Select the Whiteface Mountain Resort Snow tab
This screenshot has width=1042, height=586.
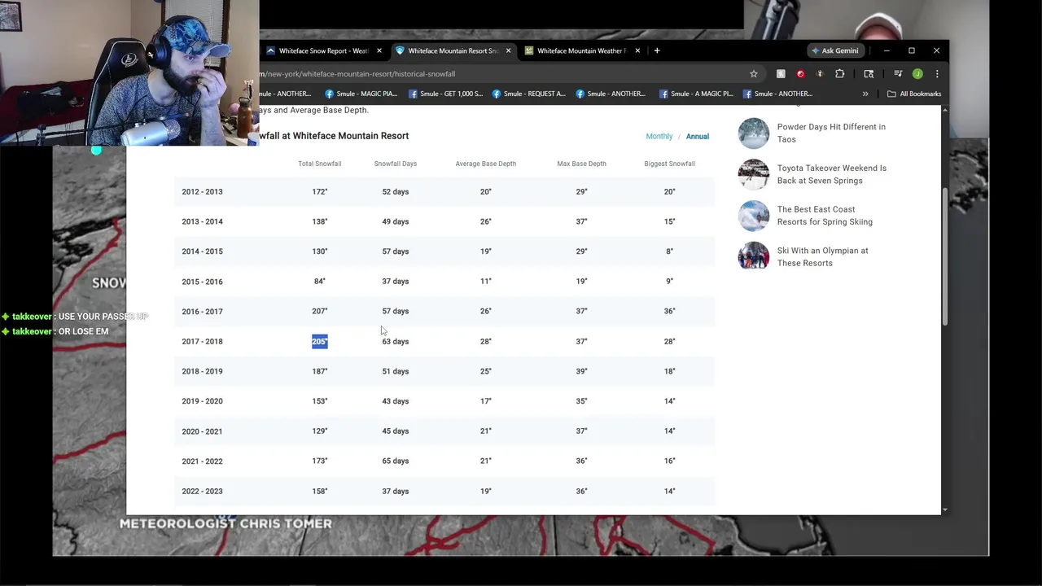[453, 50]
